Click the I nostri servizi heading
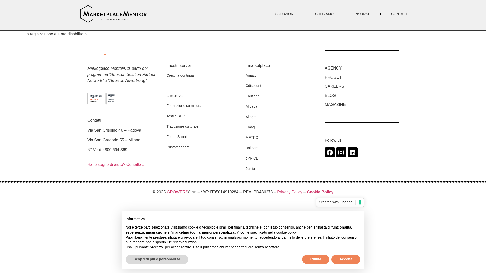The height and width of the screenshot is (273, 486). click(x=179, y=66)
